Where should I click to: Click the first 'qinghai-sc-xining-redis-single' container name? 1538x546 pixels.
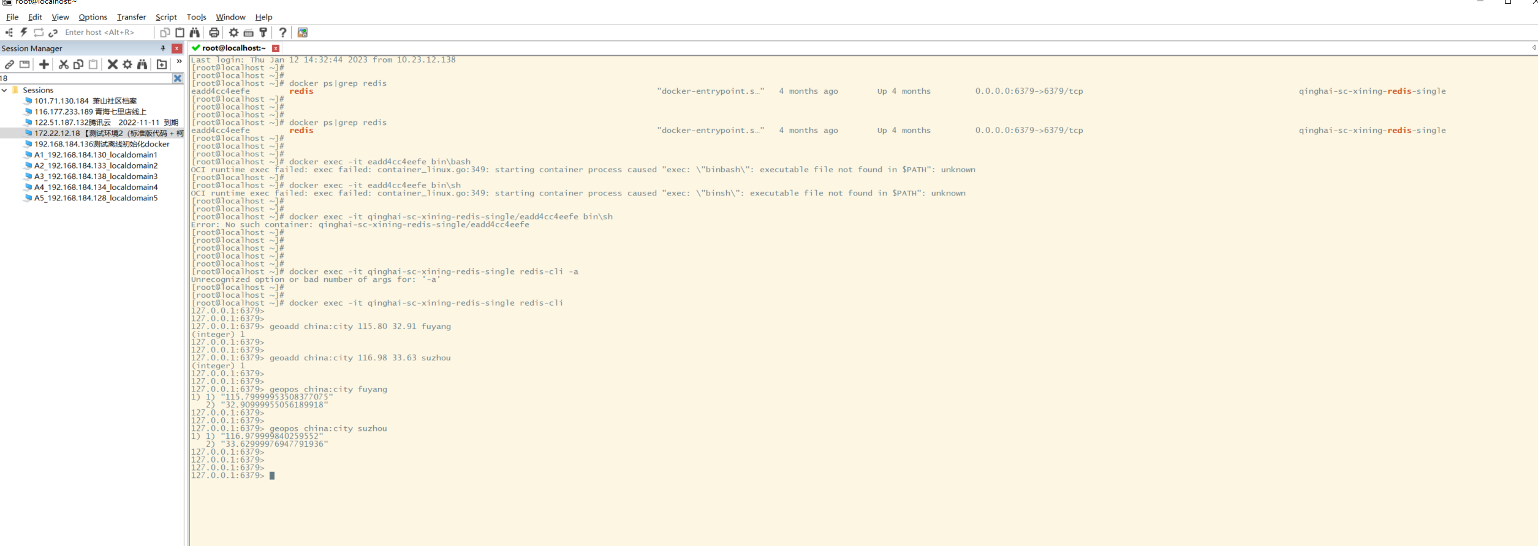click(x=1373, y=91)
